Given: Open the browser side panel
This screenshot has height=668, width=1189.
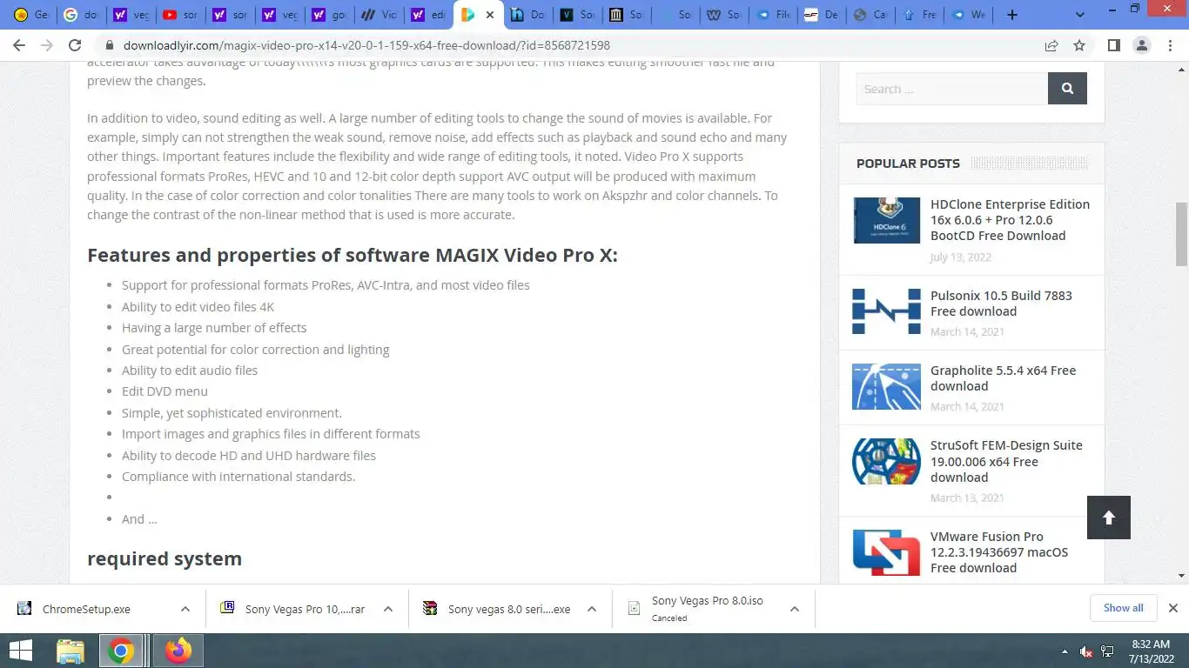Looking at the screenshot, I should coord(1113,45).
